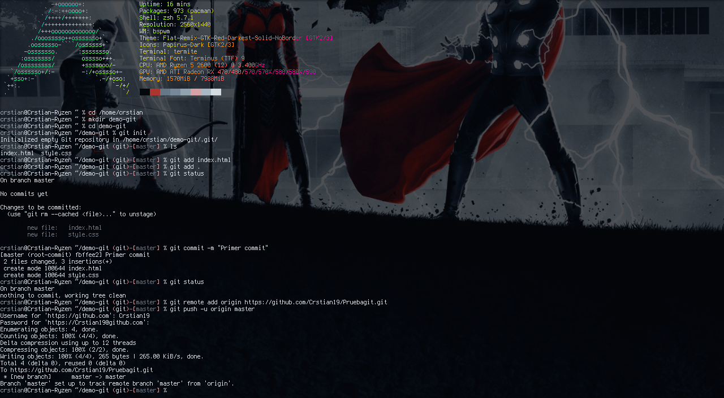
Task: Click the 'ls' command at the prompt
Action: [173, 147]
